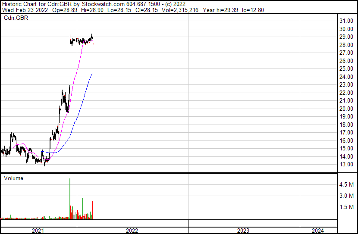
Task: Click the 31.00 price axis label
Action: [346, 21]
